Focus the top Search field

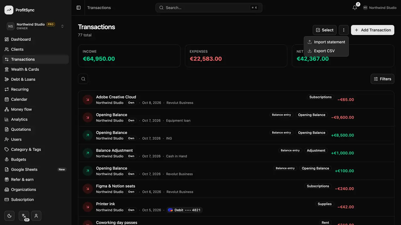[x=209, y=7]
